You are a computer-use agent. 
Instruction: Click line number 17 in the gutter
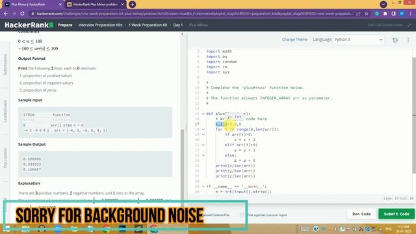click(197, 124)
